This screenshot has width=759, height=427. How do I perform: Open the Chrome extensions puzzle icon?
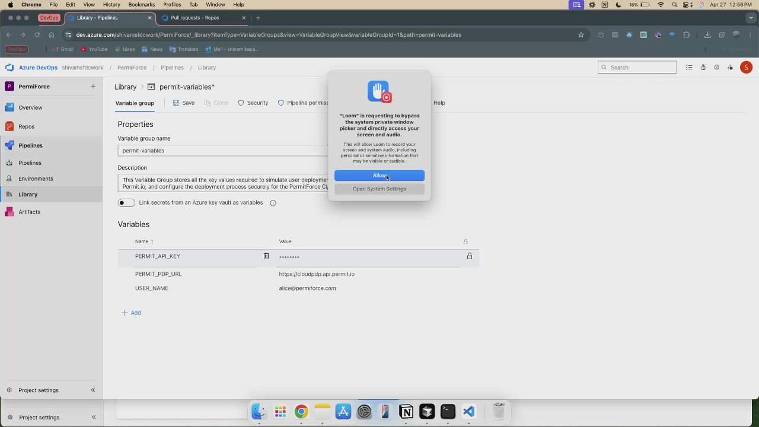pos(687,35)
